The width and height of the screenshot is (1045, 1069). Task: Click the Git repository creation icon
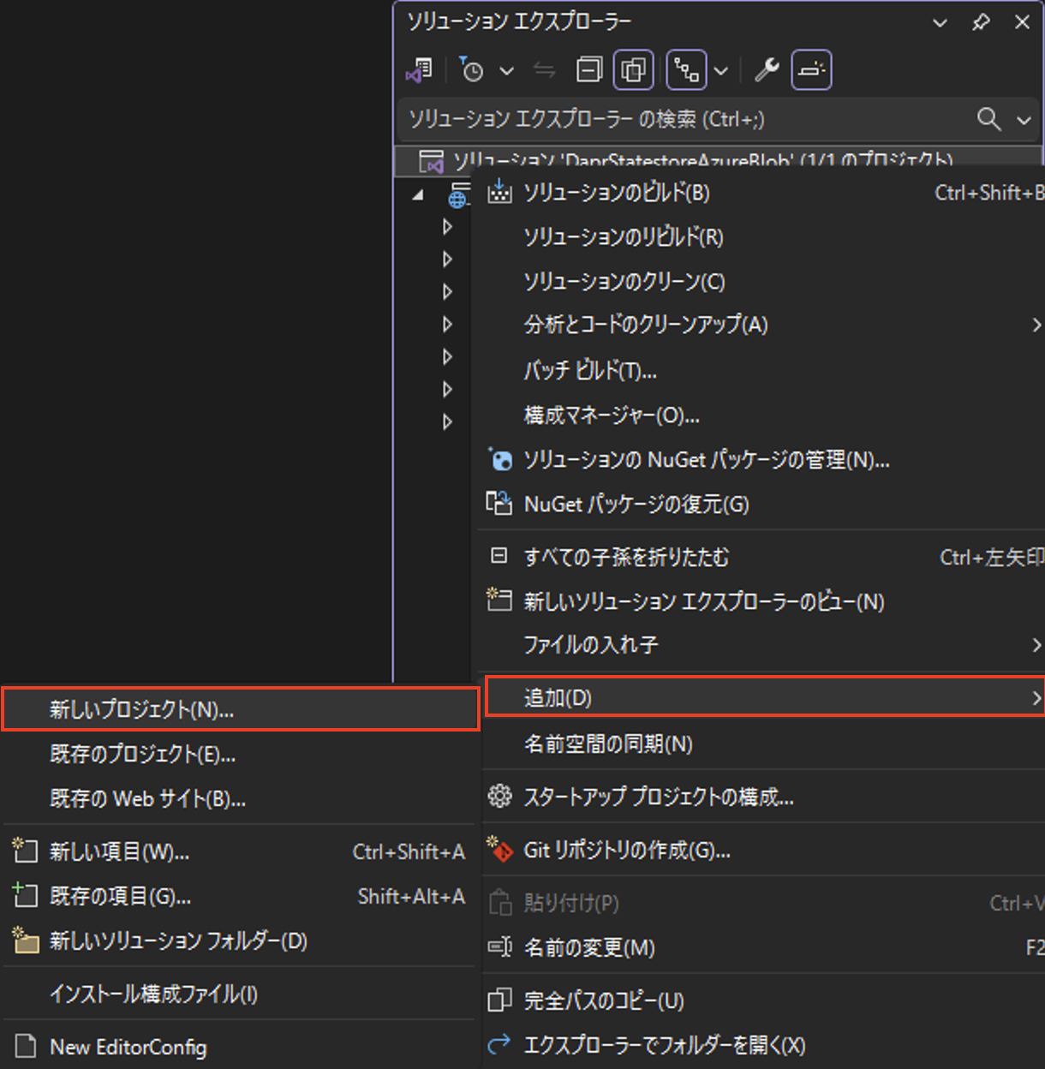[499, 849]
